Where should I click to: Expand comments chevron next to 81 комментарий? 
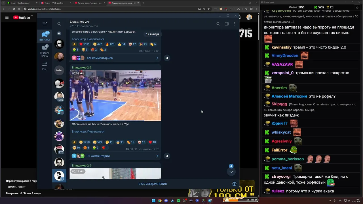click(157, 156)
